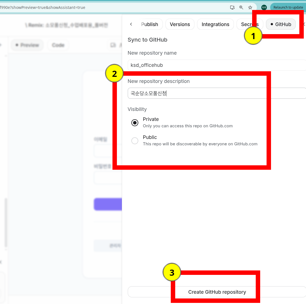
Task: Click 'Only you can access this repo' text
Action: 188,126
